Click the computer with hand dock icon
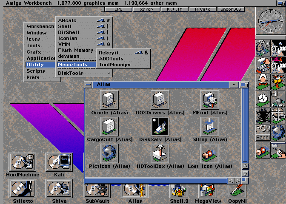This screenshot has width=286, height=204. point(263,65)
